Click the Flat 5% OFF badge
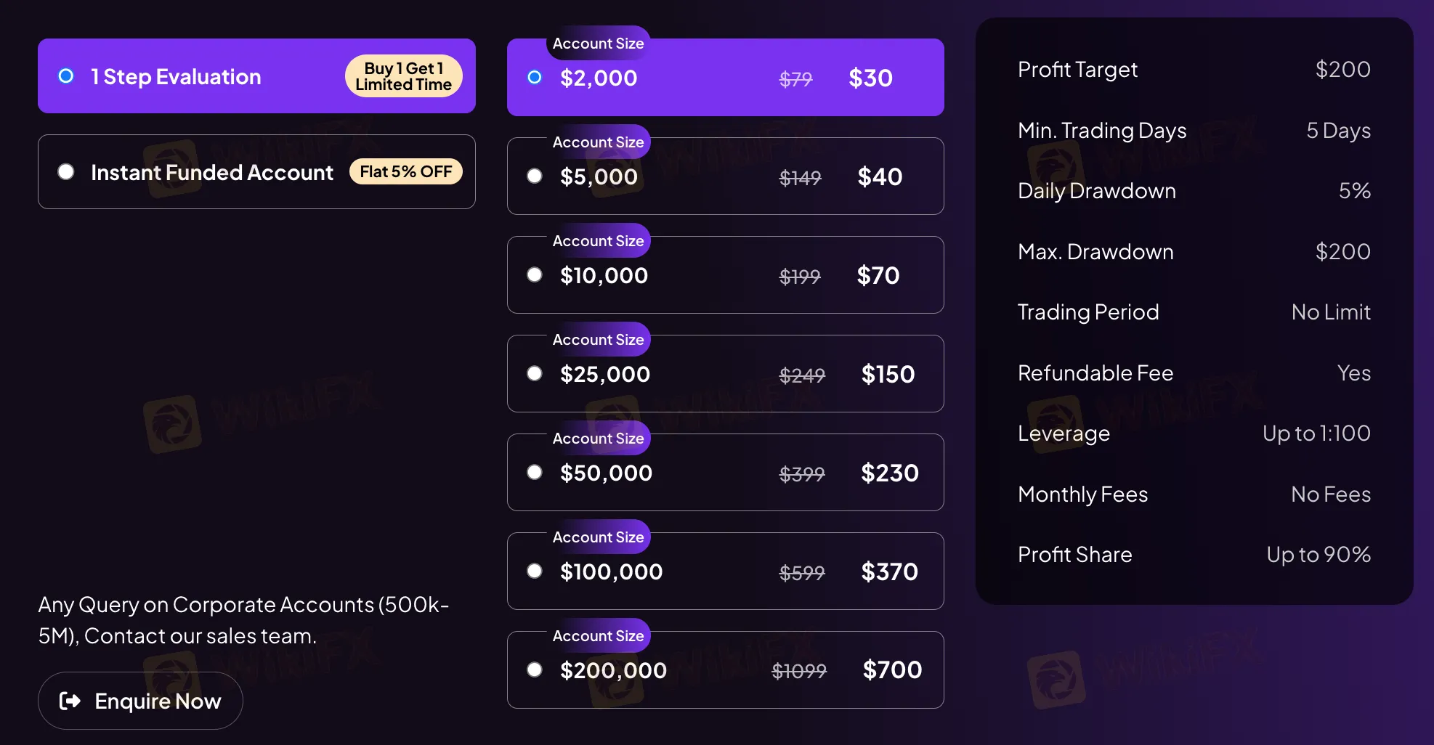This screenshot has height=745, width=1434. coord(406,172)
